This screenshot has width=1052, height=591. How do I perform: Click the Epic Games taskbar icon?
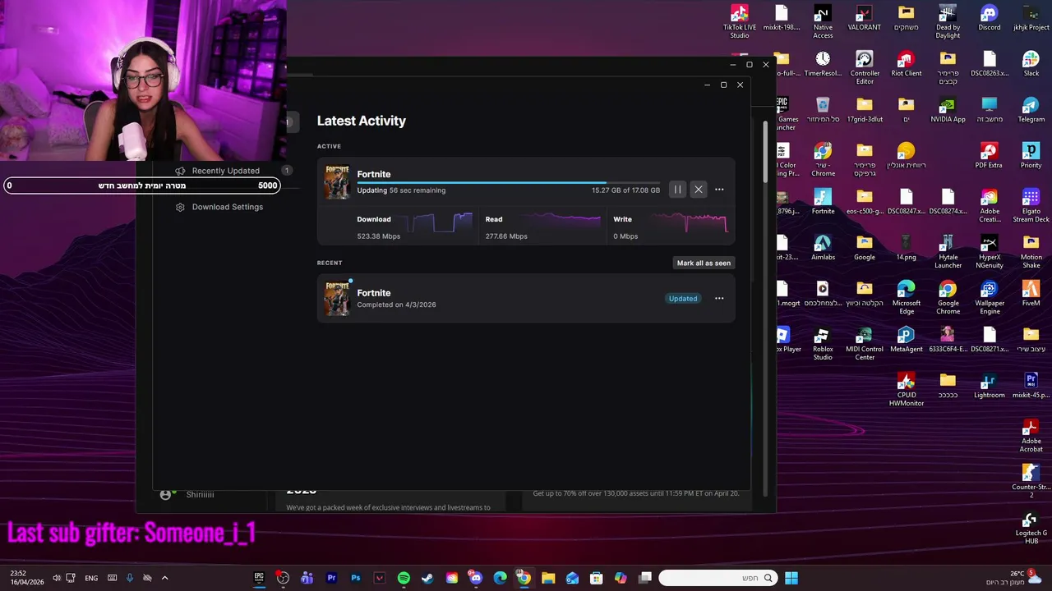click(x=259, y=578)
